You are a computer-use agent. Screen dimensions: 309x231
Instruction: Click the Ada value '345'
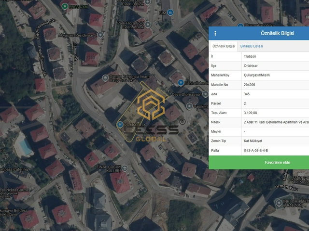[247, 94]
